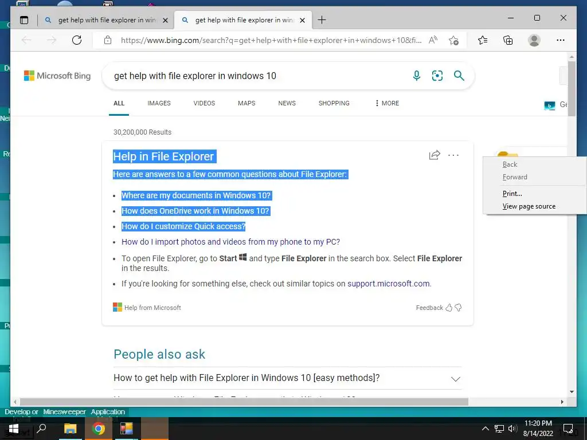Click the horizontal scrollbar right arrow
587x440 pixels.
pyautogui.click(x=562, y=402)
